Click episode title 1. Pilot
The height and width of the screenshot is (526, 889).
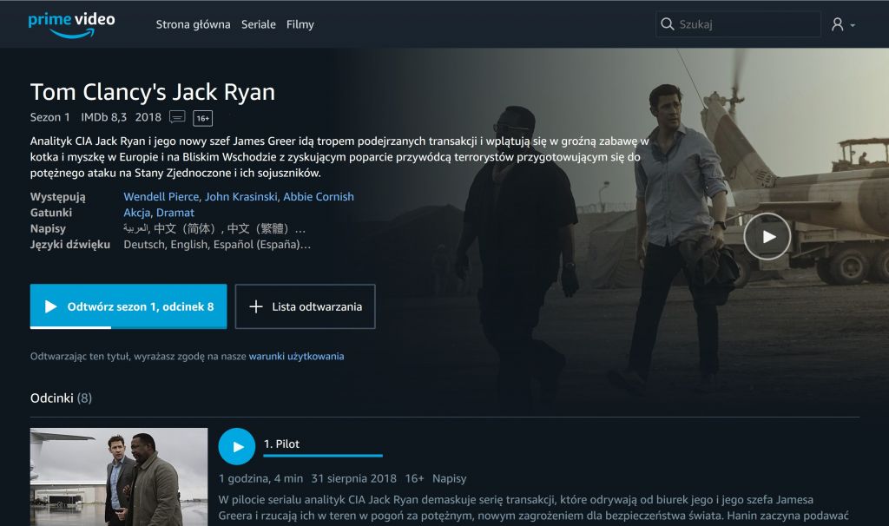point(281,444)
